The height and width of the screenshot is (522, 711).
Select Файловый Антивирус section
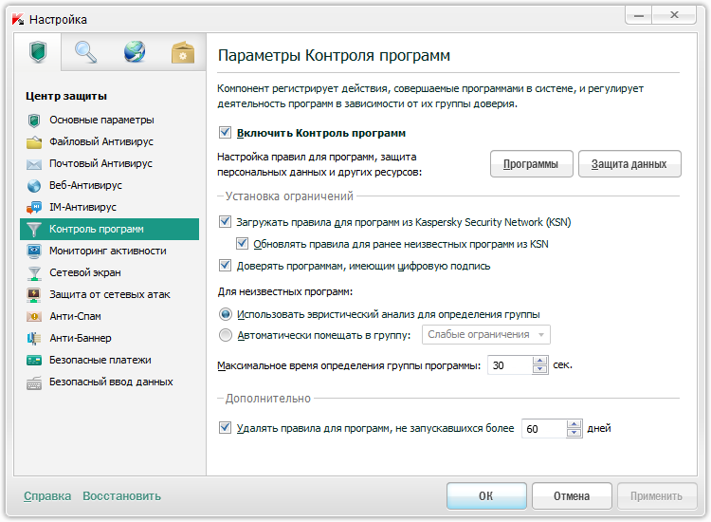(x=101, y=142)
